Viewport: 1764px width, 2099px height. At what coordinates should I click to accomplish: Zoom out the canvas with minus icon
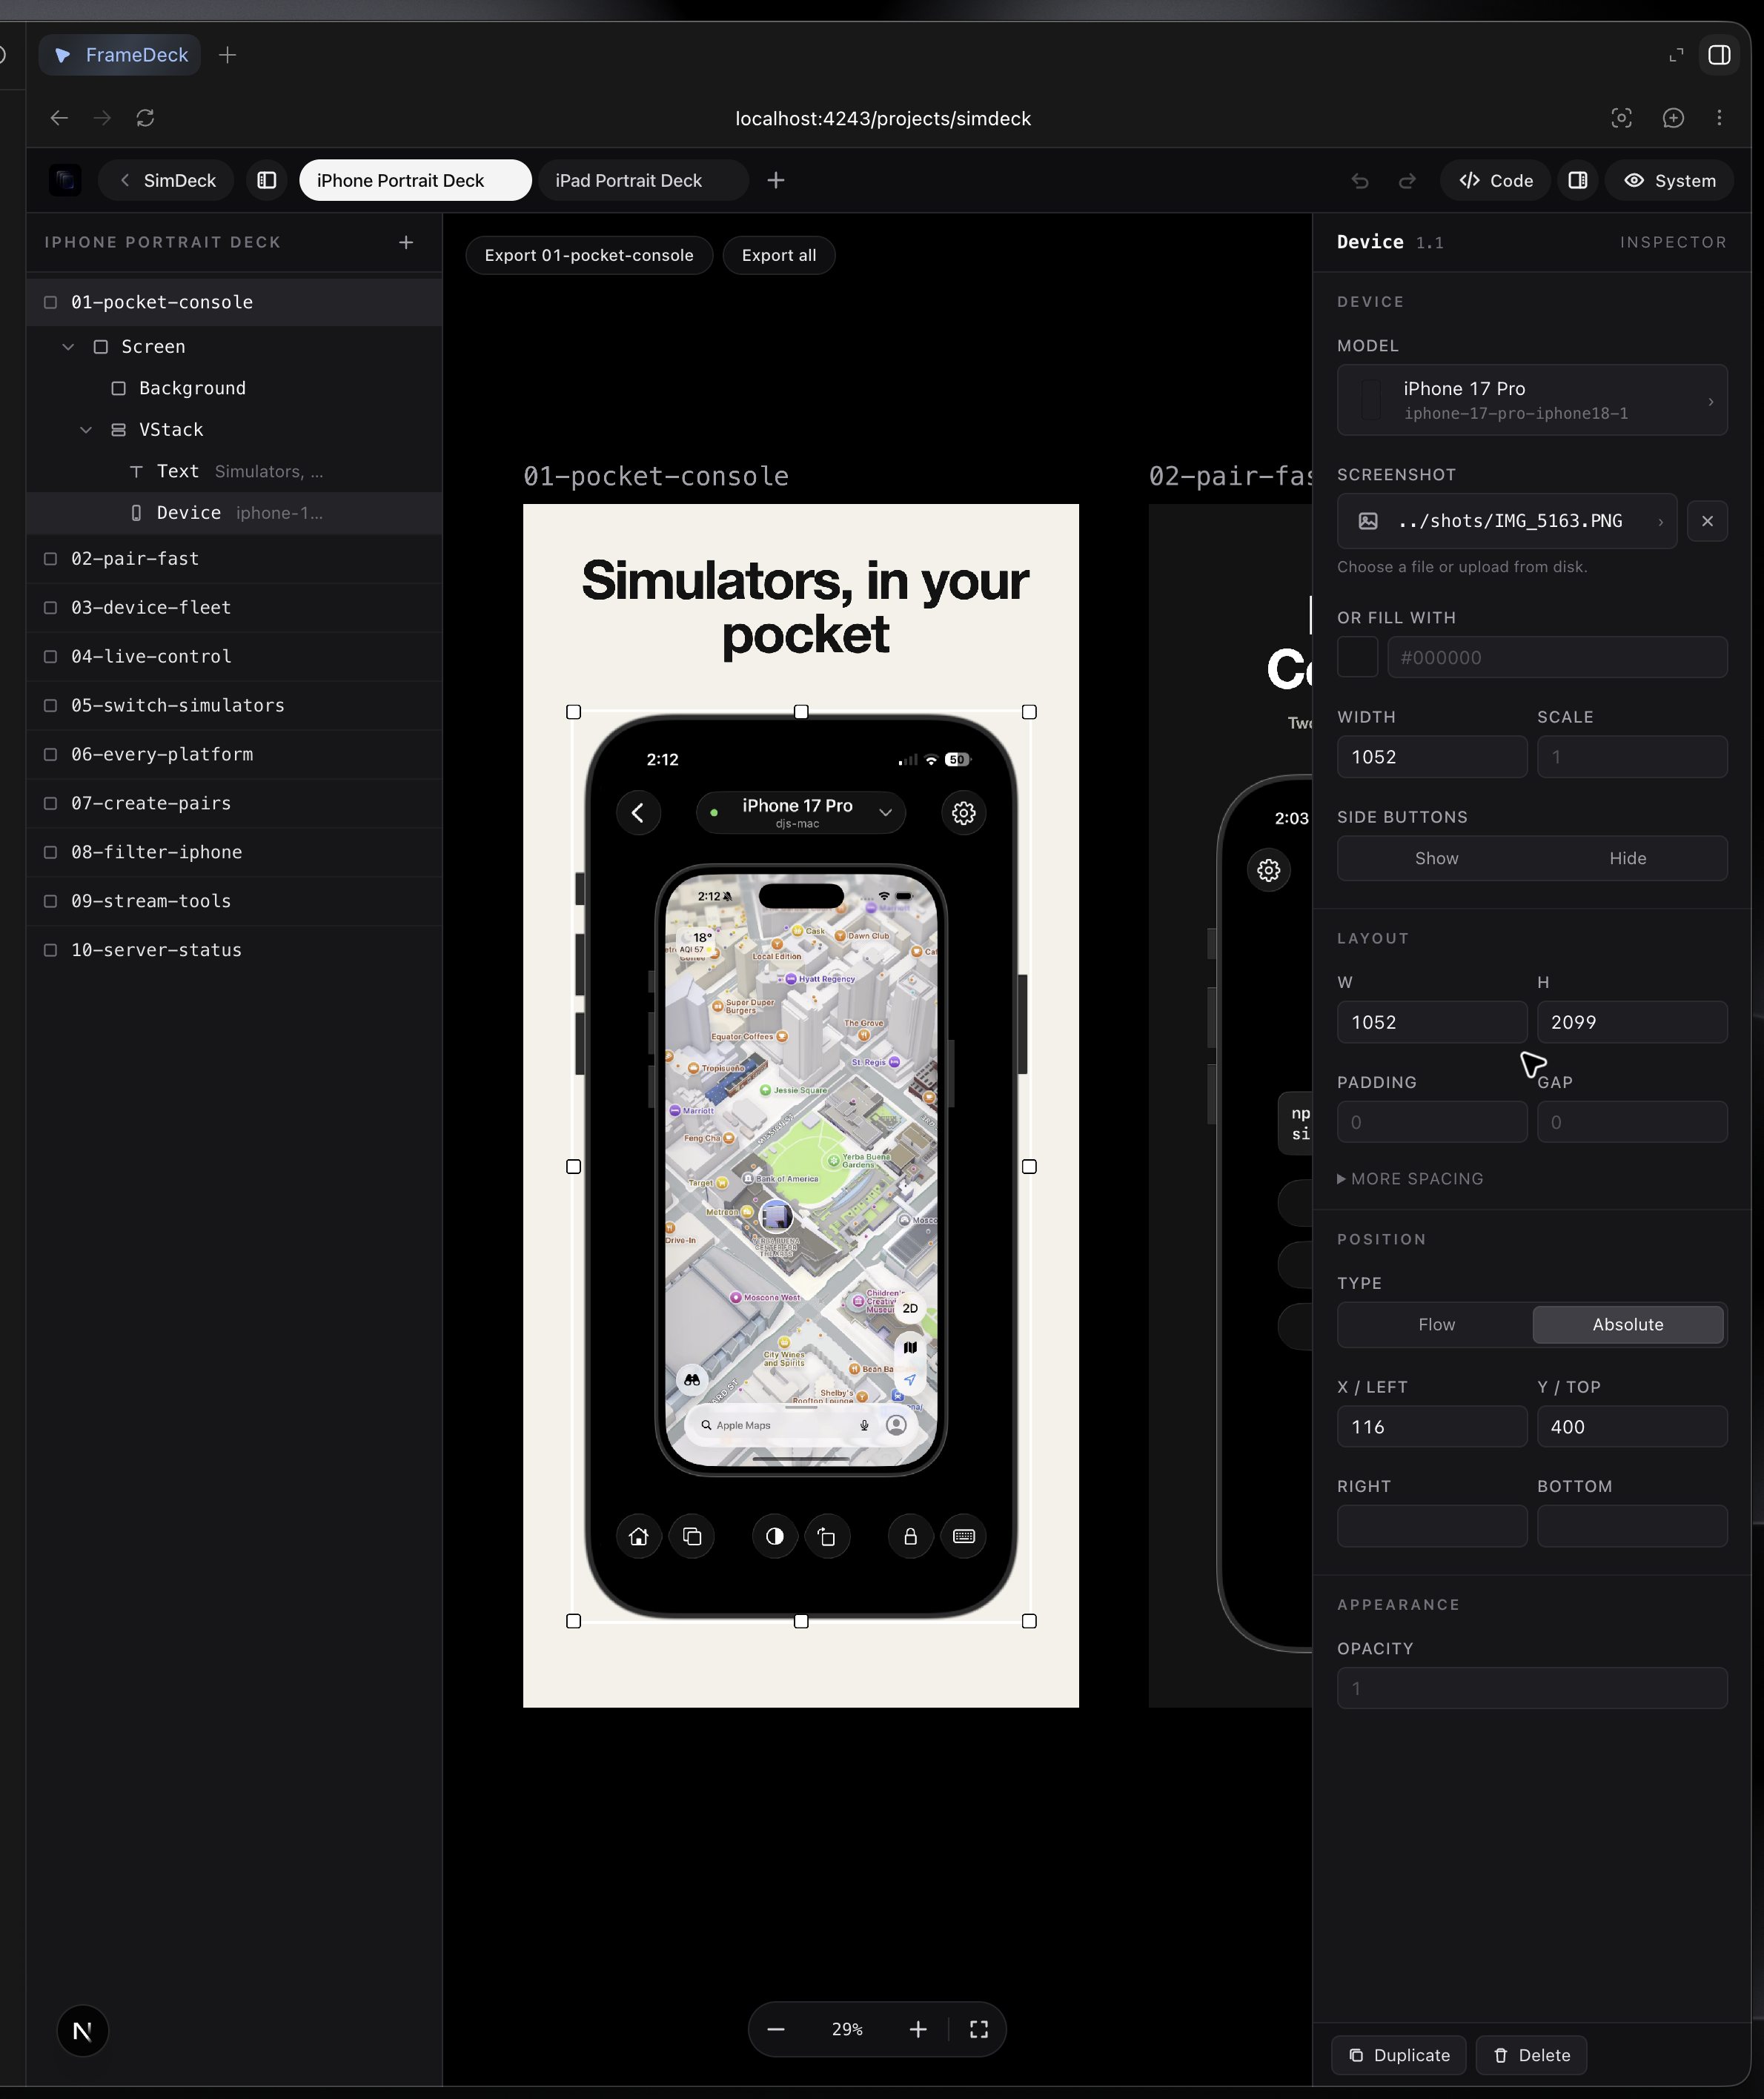(776, 2029)
